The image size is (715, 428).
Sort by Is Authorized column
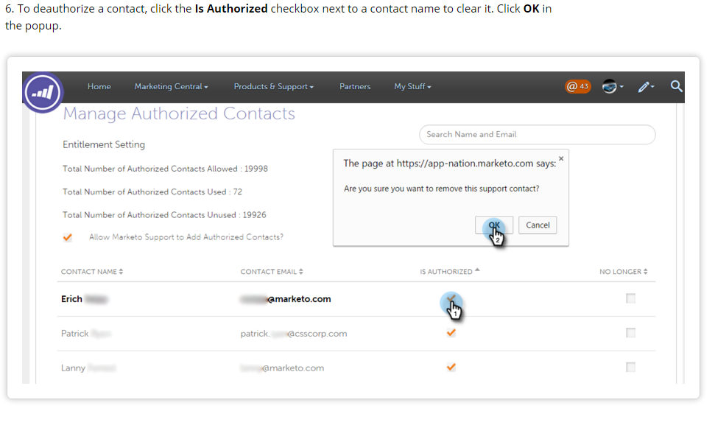(449, 272)
